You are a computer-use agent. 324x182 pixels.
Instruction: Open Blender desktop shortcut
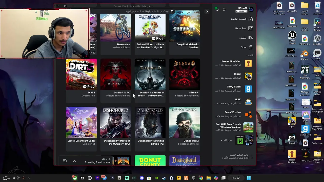305,55
